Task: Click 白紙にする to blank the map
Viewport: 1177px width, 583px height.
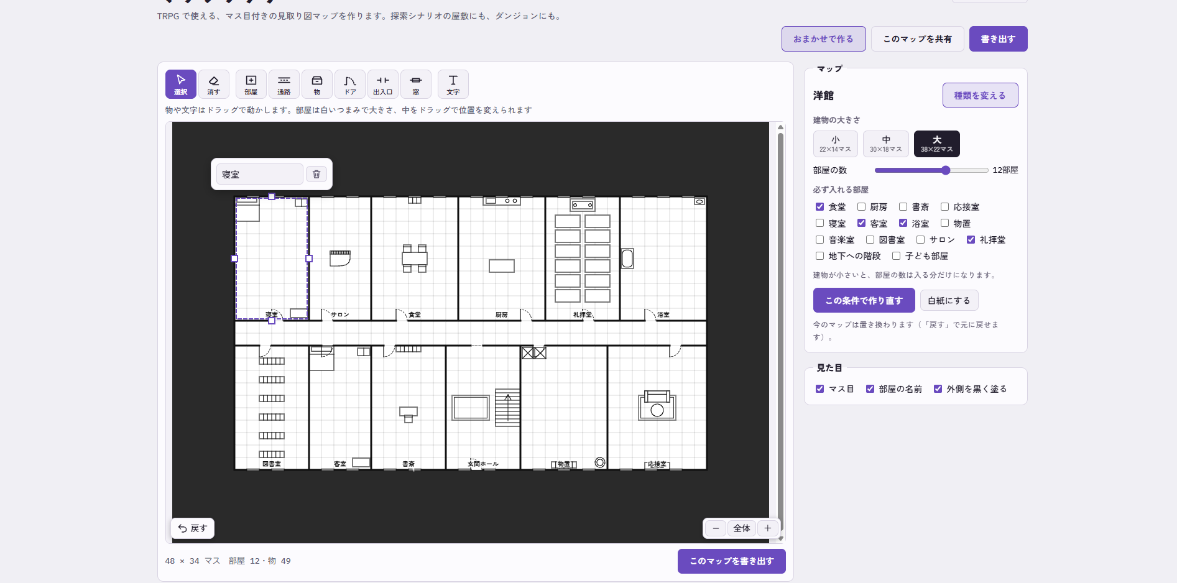Action: click(x=949, y=300)
